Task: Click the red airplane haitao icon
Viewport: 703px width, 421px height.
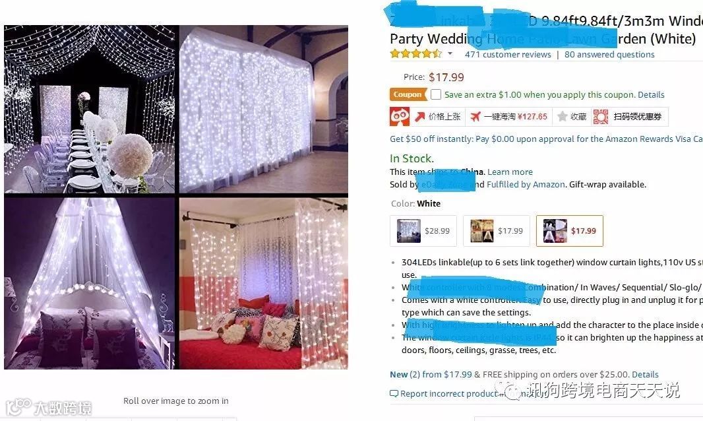Action: [475, 117]
